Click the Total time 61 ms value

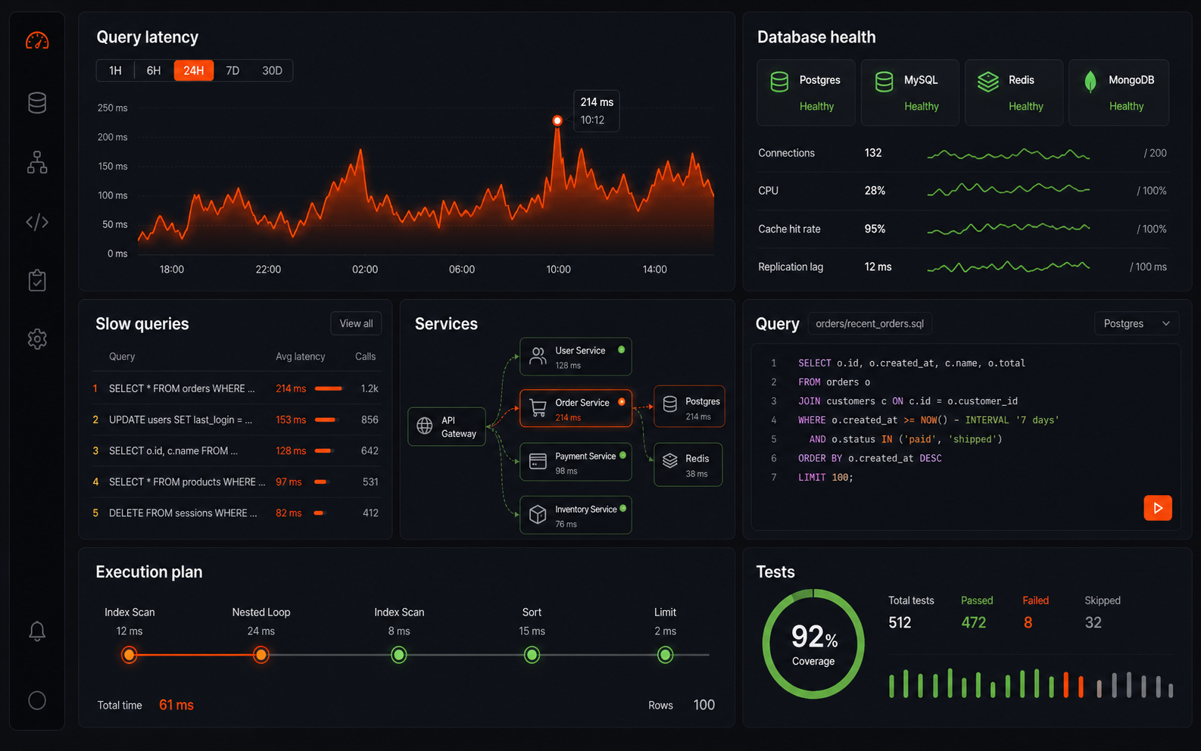(x=176, y=705)
